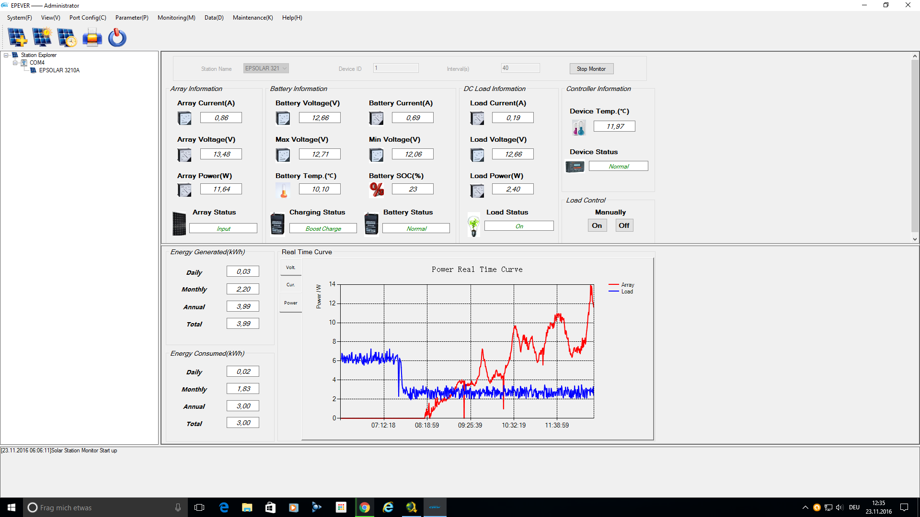Screen dimensions: 920x517
Task: Click the Battery SOC percent icon
Action: 377,190
